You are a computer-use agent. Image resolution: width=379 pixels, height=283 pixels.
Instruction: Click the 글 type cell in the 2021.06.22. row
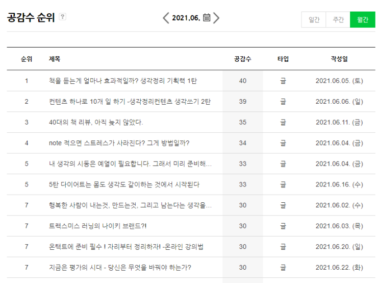pos(283,268)
